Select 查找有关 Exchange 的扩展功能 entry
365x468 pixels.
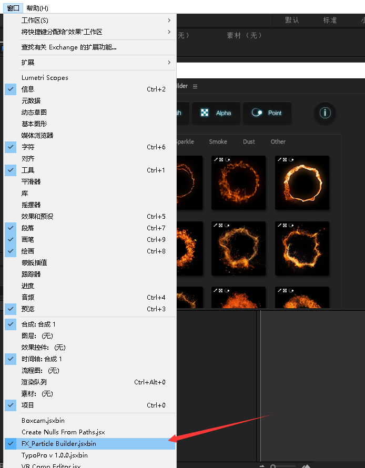coord(90,47)
